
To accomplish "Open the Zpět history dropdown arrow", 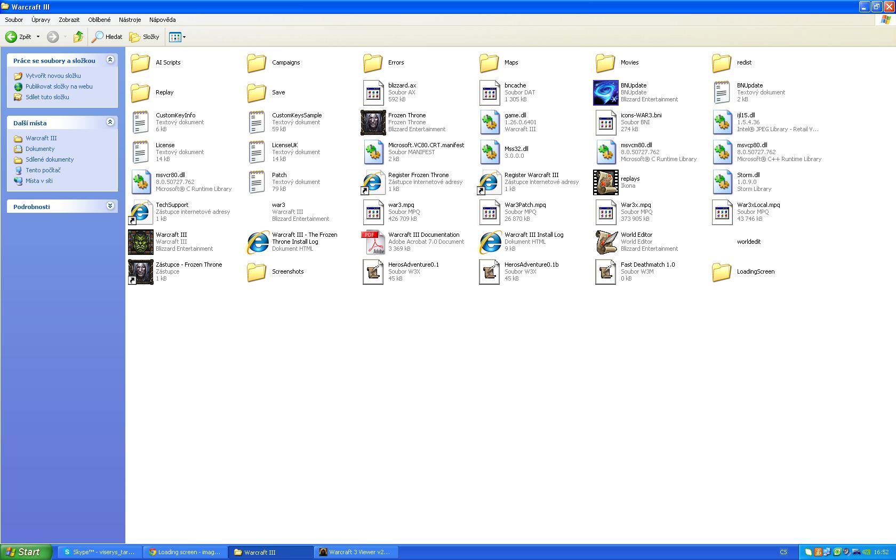I will pos(38,37).
